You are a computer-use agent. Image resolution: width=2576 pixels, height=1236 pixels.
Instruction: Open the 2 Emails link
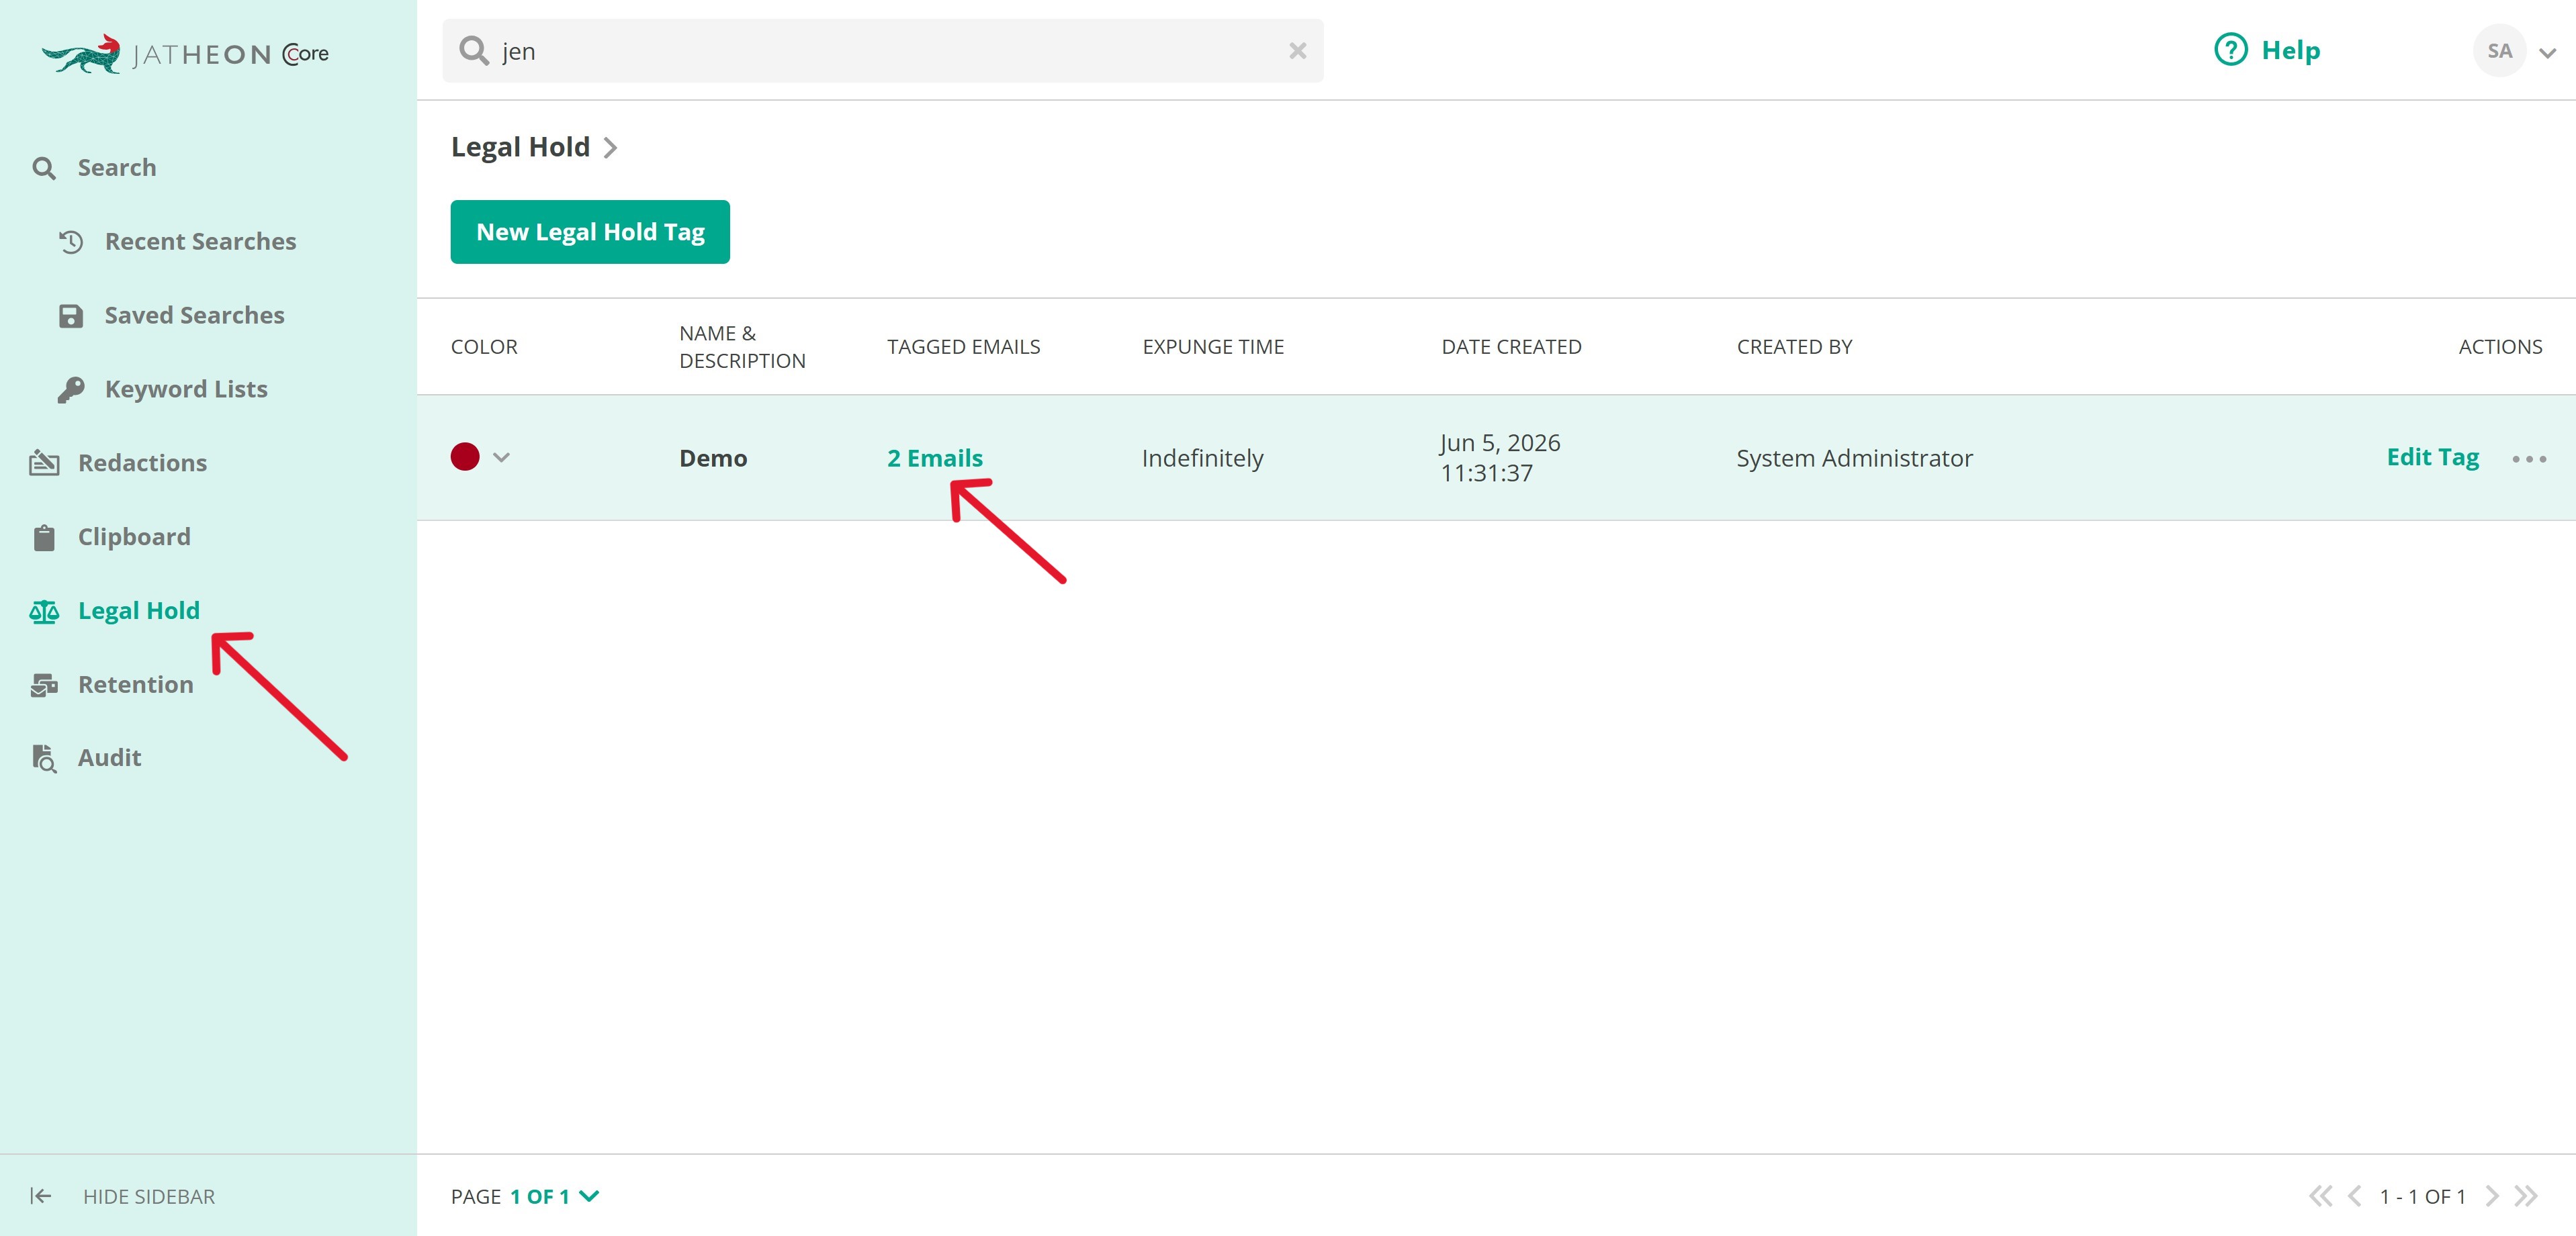click(935, 458)
